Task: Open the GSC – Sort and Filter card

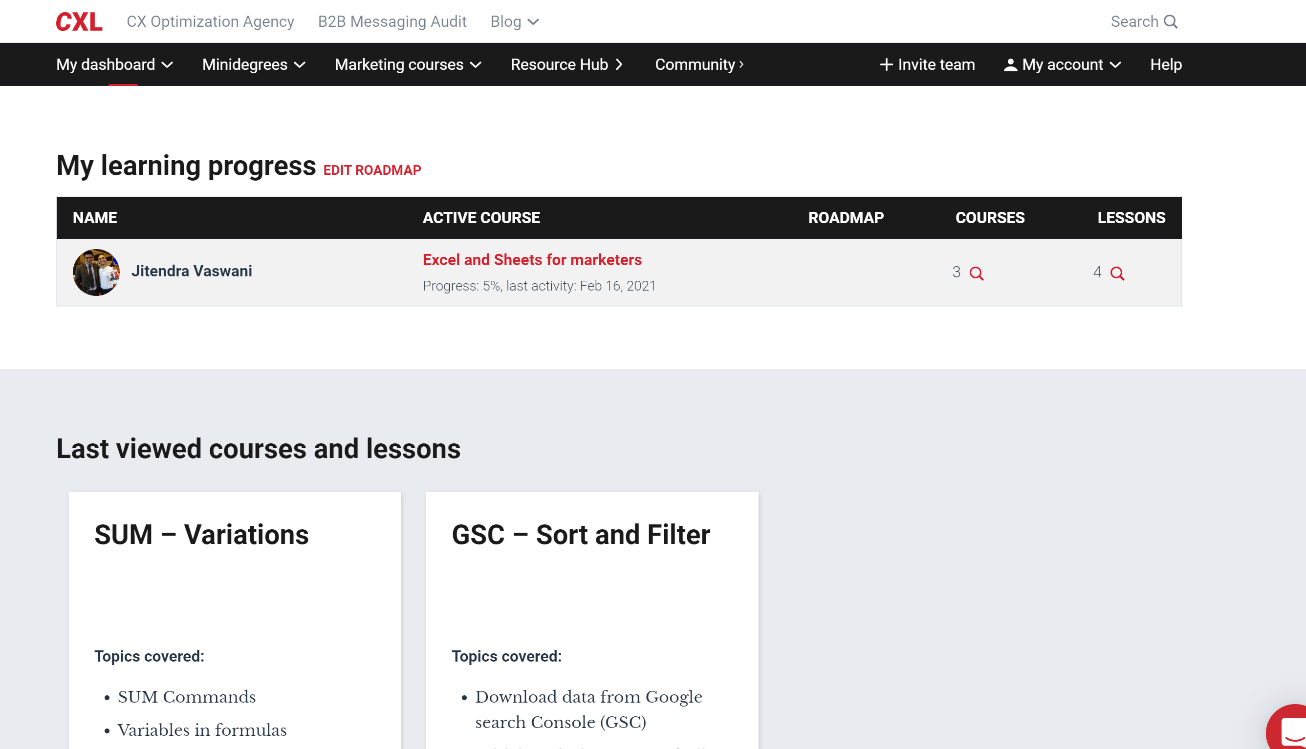Action: [581, 535]
